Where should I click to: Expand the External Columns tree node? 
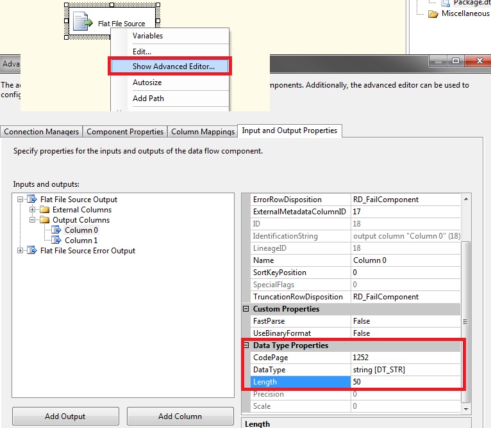coord(32,210)
